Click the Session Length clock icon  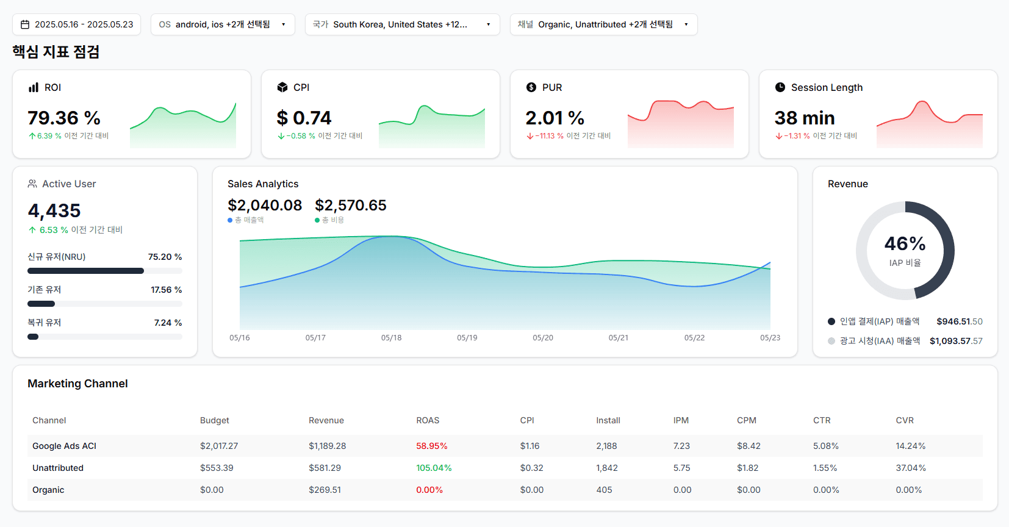tap(780, 87)
